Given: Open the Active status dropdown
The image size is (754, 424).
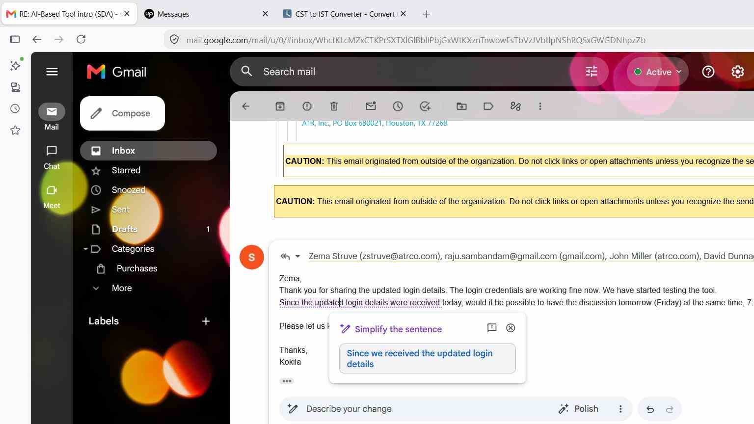Looking at the screenshot, I should point(657,72).
